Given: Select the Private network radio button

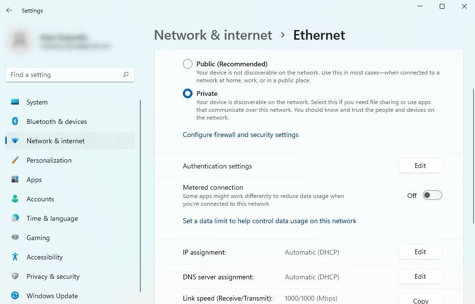Looking at the screenshot, I should (x=188, y=93).
